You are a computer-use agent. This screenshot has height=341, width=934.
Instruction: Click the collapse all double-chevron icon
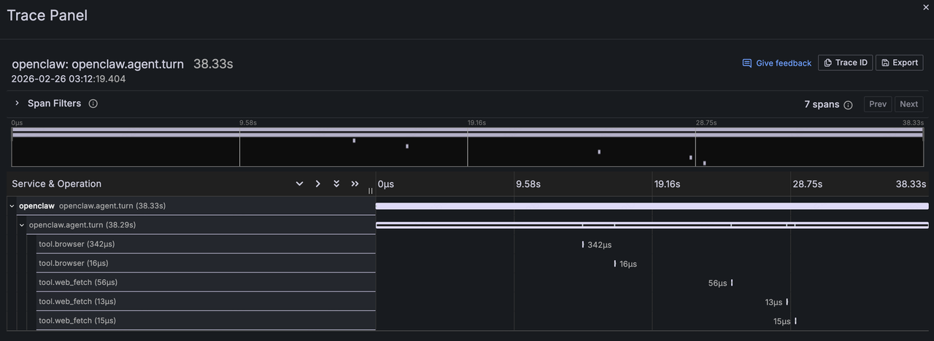coord(355,184)
